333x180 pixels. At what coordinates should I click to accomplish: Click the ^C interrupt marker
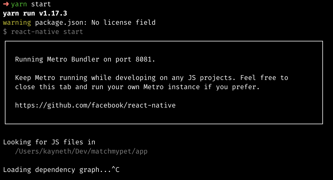pos(115,170)
